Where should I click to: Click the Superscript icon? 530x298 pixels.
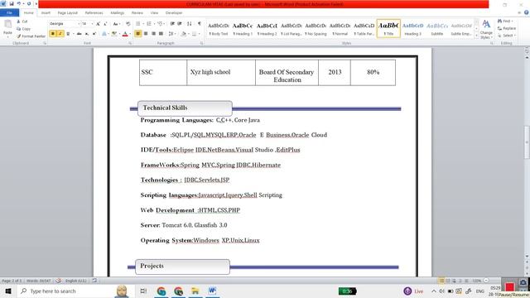tap(94, 34)
